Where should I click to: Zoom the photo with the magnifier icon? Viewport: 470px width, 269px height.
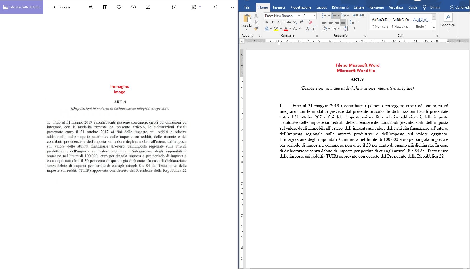click(91, 7)
